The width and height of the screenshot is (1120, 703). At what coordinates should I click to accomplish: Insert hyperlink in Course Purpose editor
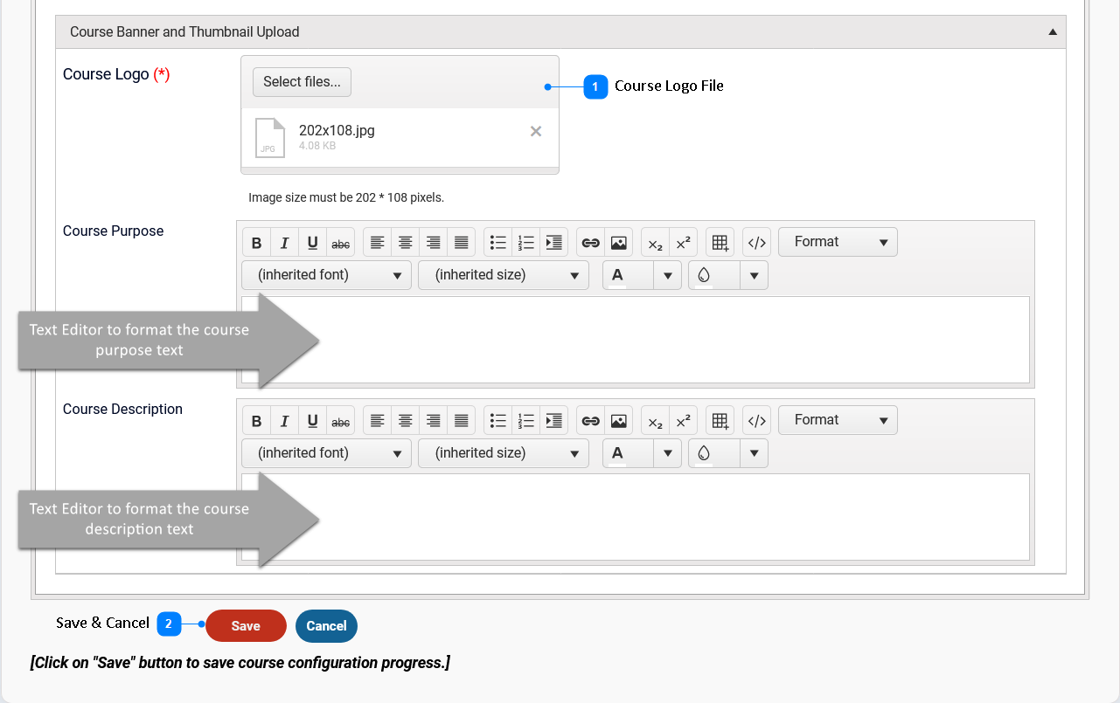(x=590, y=243)
